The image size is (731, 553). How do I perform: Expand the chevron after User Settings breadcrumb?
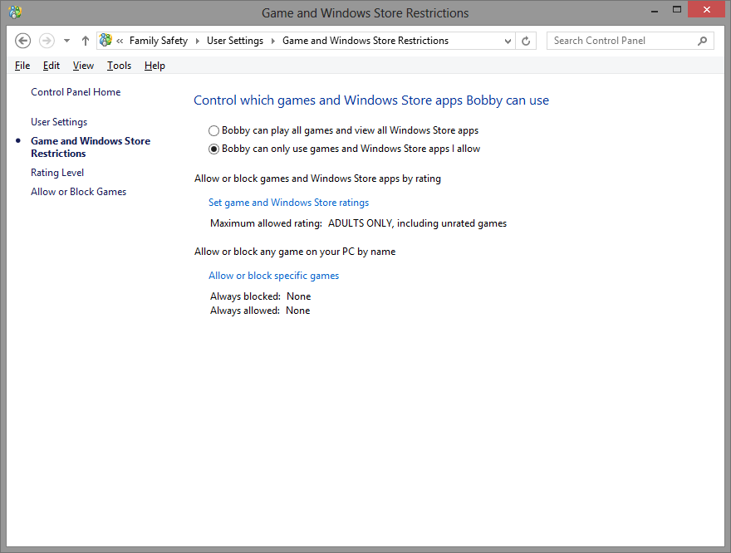pyautogui.click(x=272, y=41)
